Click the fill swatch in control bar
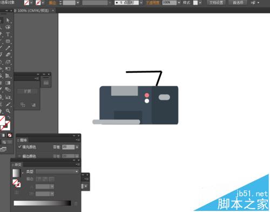270x212 pixels. point(26,3)
